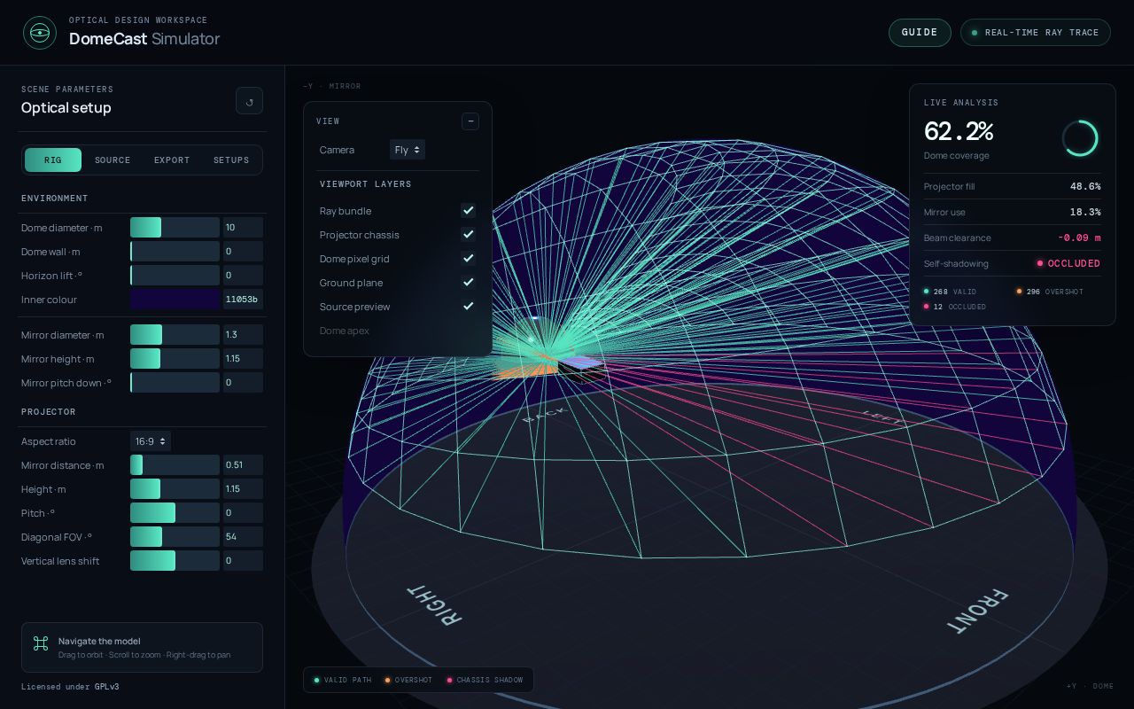Open the SETUPS tab
1134x709 pixels.
point(231,160)
